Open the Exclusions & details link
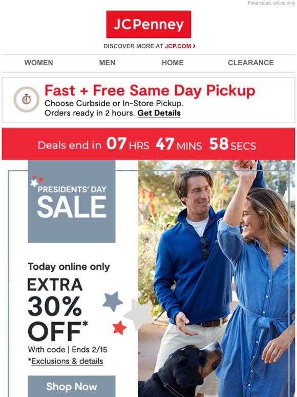The image size is (297, 397). 67,361
